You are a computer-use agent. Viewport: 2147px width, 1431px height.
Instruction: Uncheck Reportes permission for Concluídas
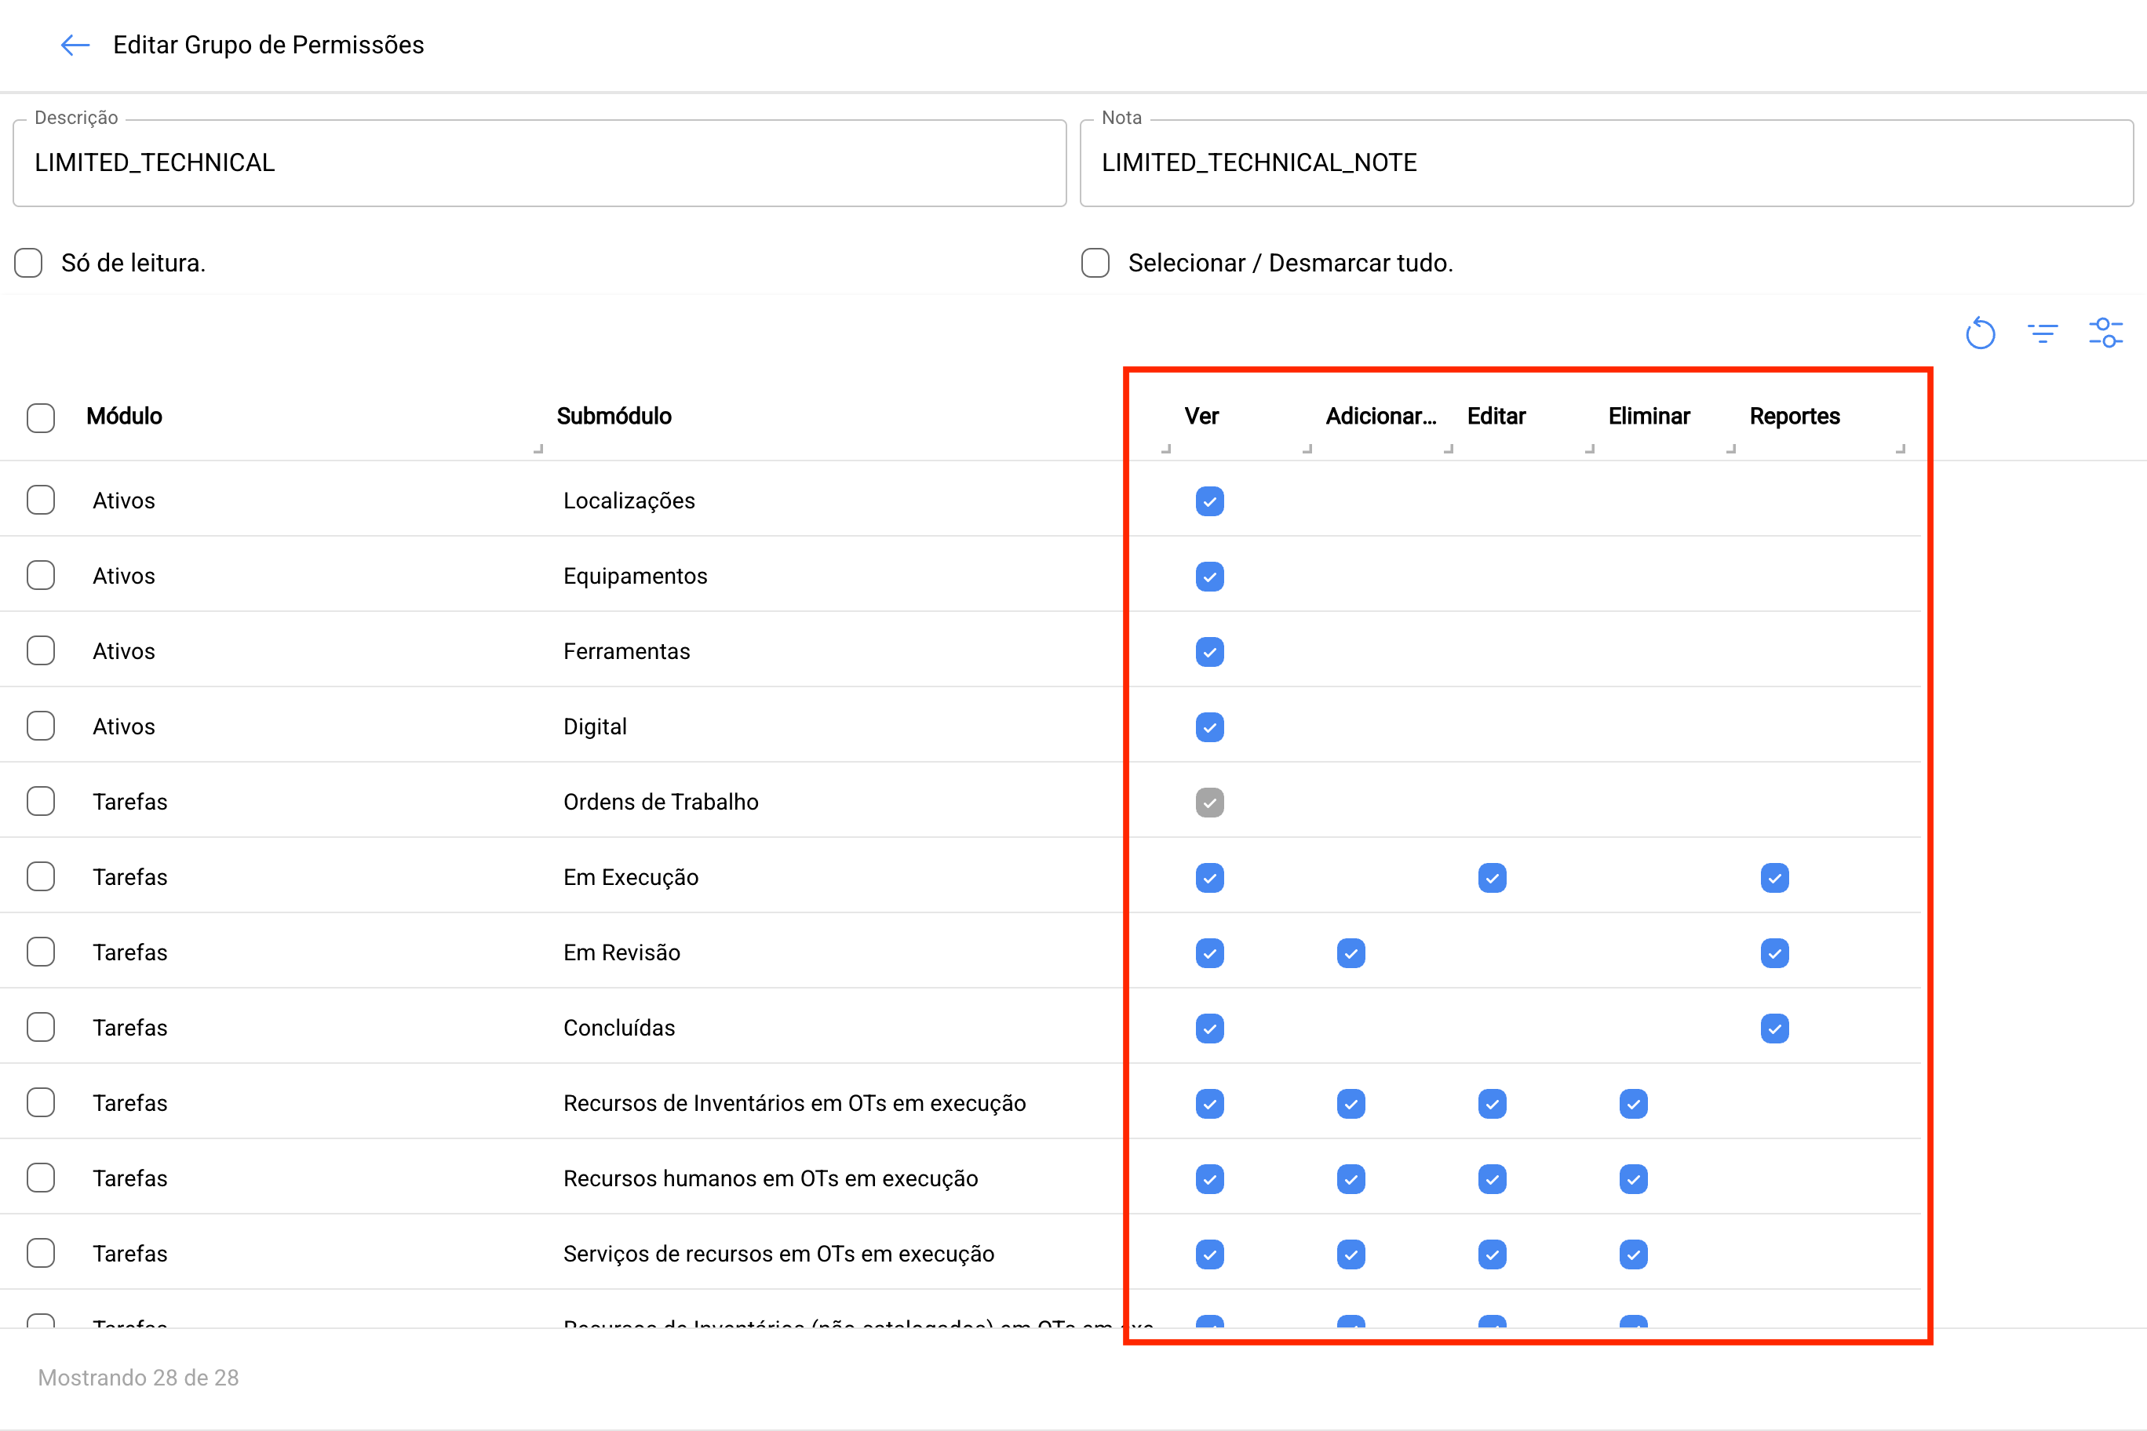[x=1774, y=1029]
